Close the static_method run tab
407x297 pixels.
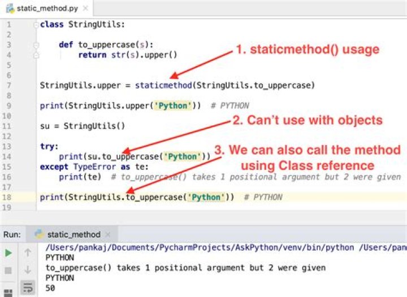click(108, 234)
